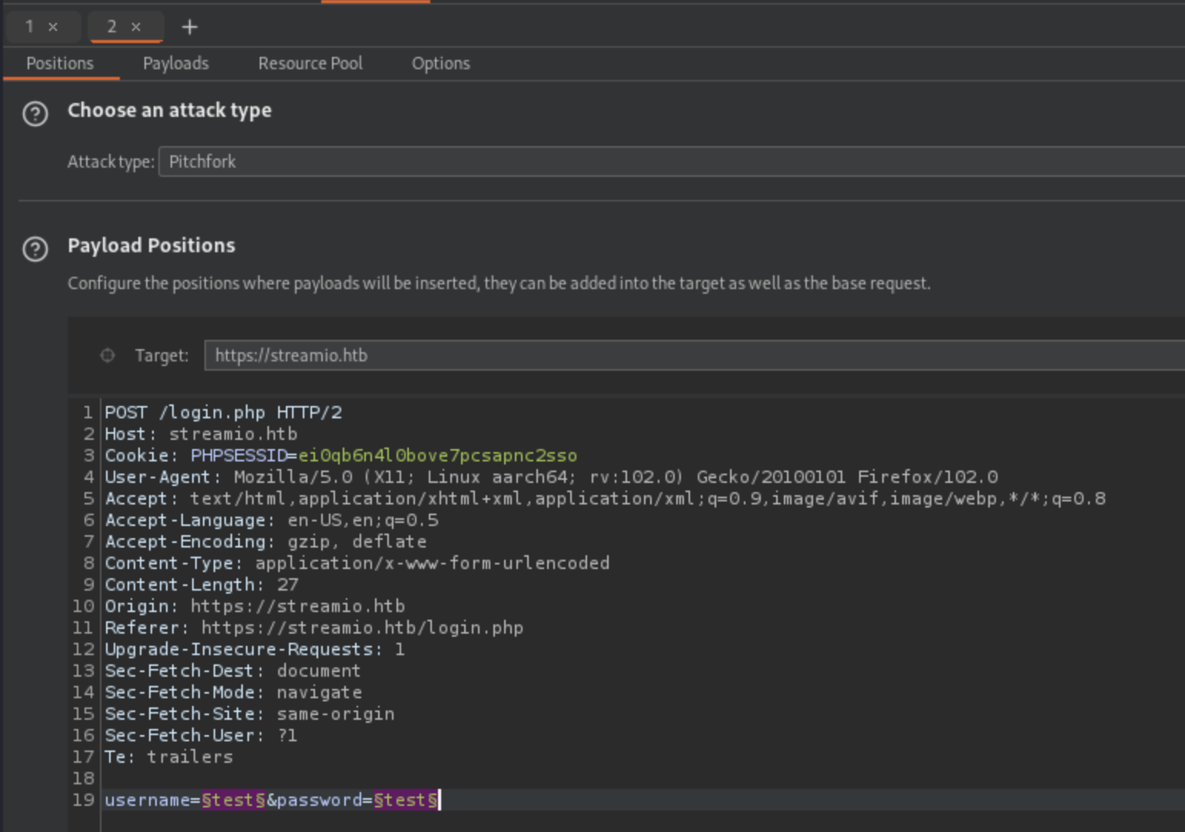
Task: Click the POST /login.php HTTP/2 line
Action: pos(224,412)
